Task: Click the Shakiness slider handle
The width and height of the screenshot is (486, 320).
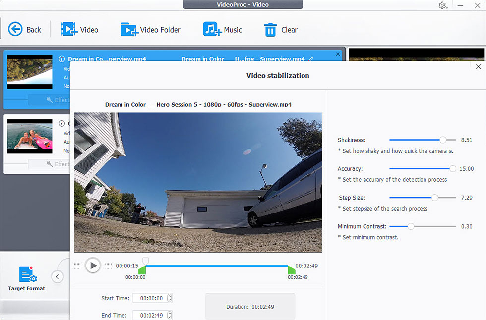Action: click(443, 140)
